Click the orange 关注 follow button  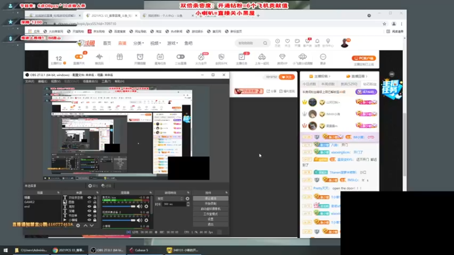tap(287, 77)
